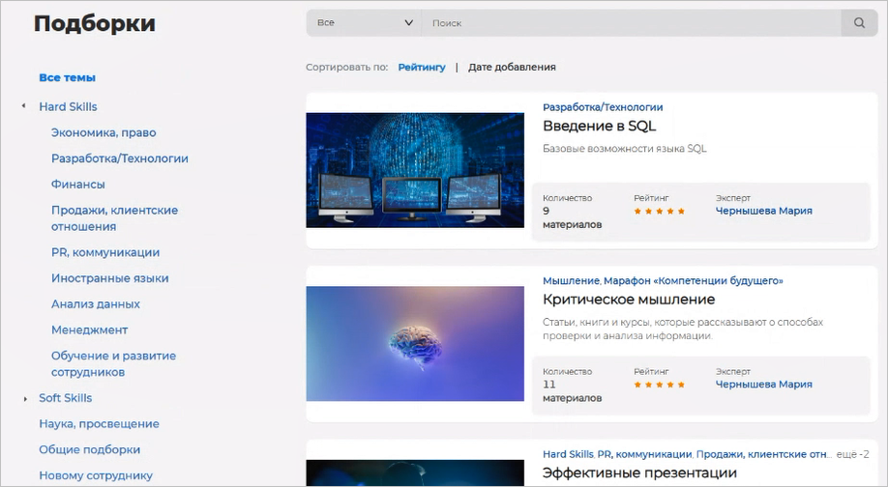Click the brain image thumbnail
This screenshot has height=487, width=888.
click(x=415, y=344)
